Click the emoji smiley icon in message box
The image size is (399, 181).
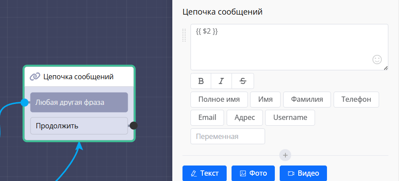[377, 59]
